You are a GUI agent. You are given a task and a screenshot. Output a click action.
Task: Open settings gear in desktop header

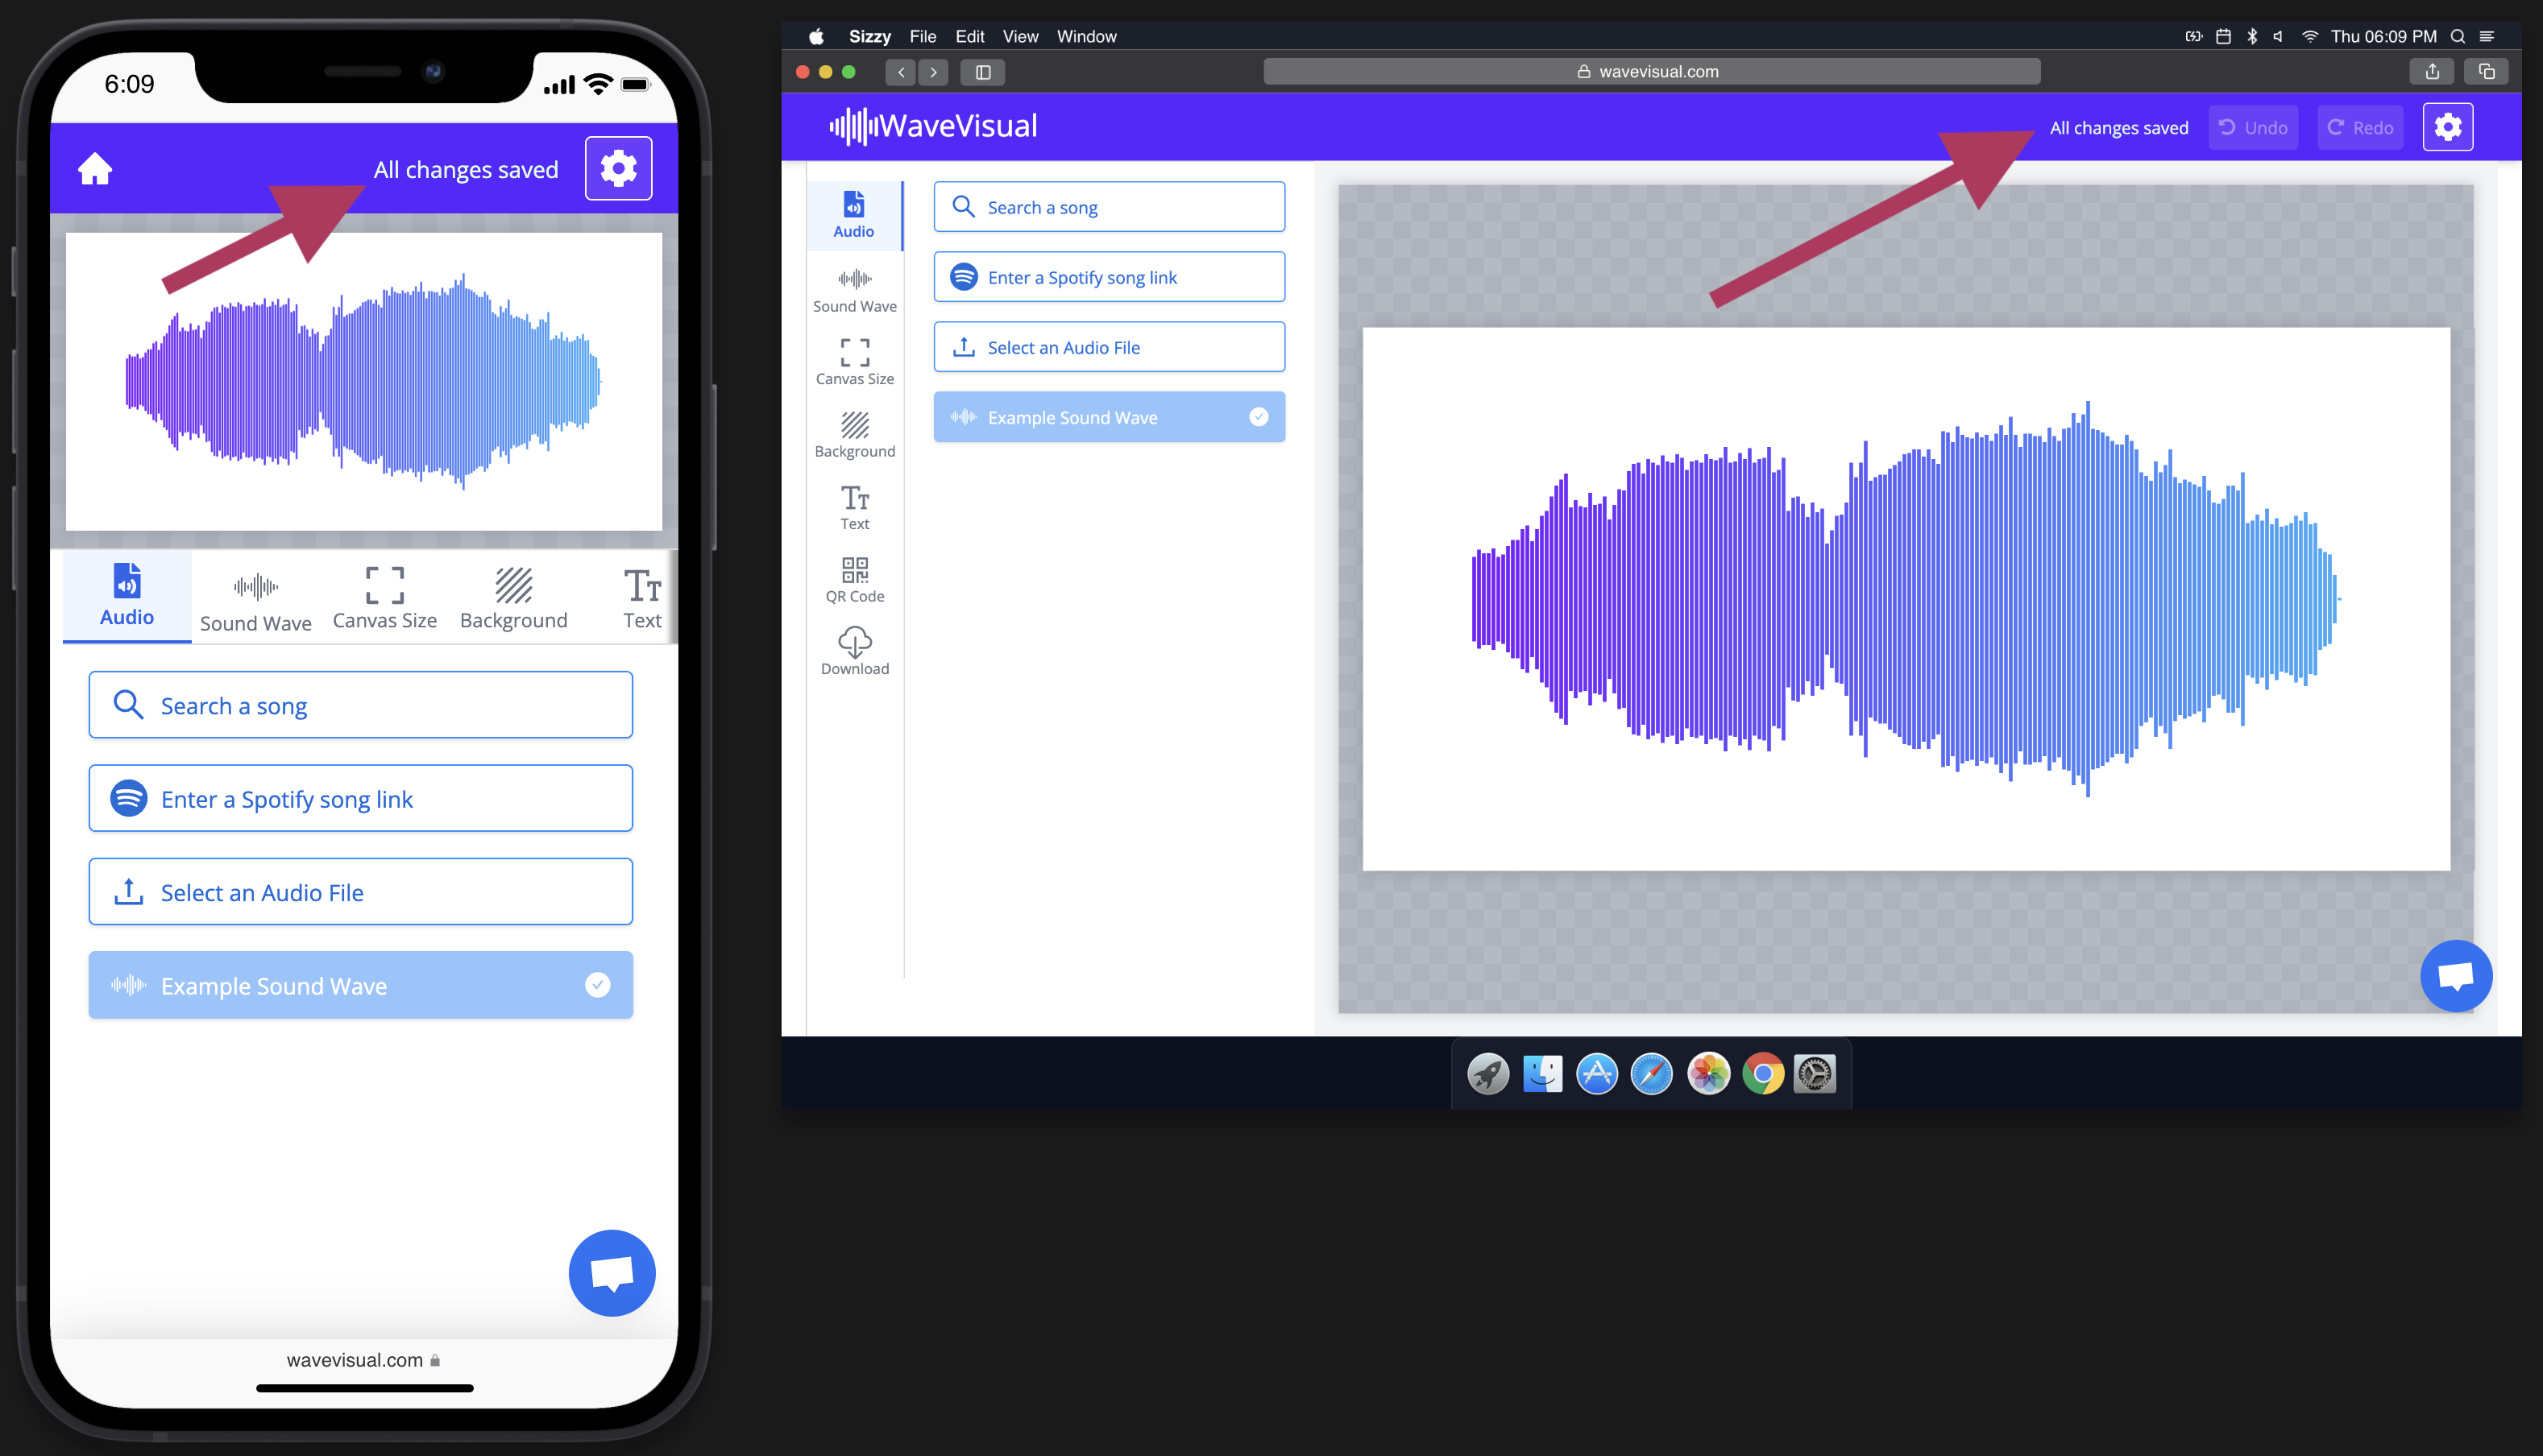click(2447, 127)
